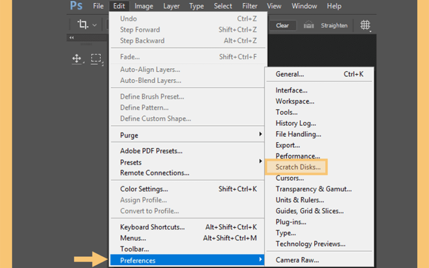Screen dimensions: 429x268
Task: Click Define Pattern... entry
Action: coord(187,108)
